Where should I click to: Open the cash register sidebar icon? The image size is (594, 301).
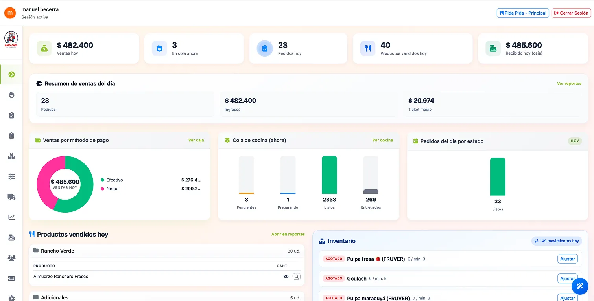(11, 237)
